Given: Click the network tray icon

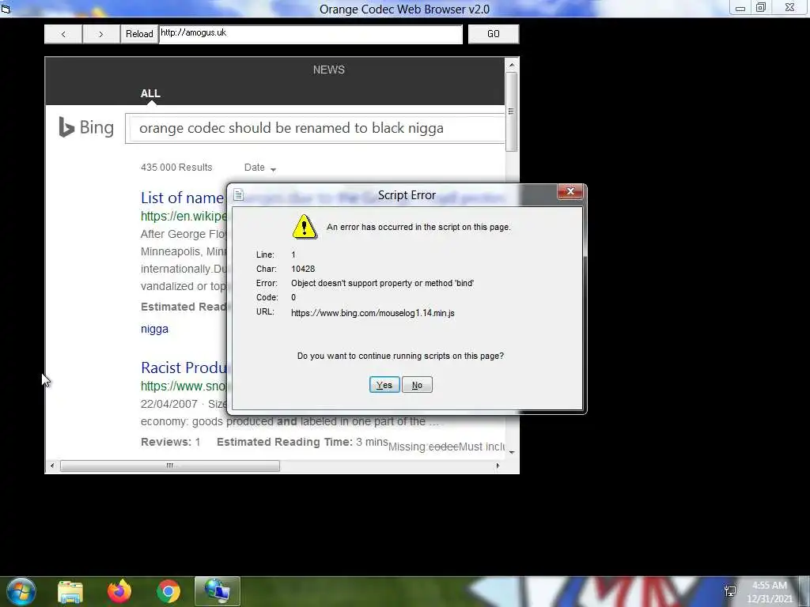Looking at the screenshot, I should 730,591.
